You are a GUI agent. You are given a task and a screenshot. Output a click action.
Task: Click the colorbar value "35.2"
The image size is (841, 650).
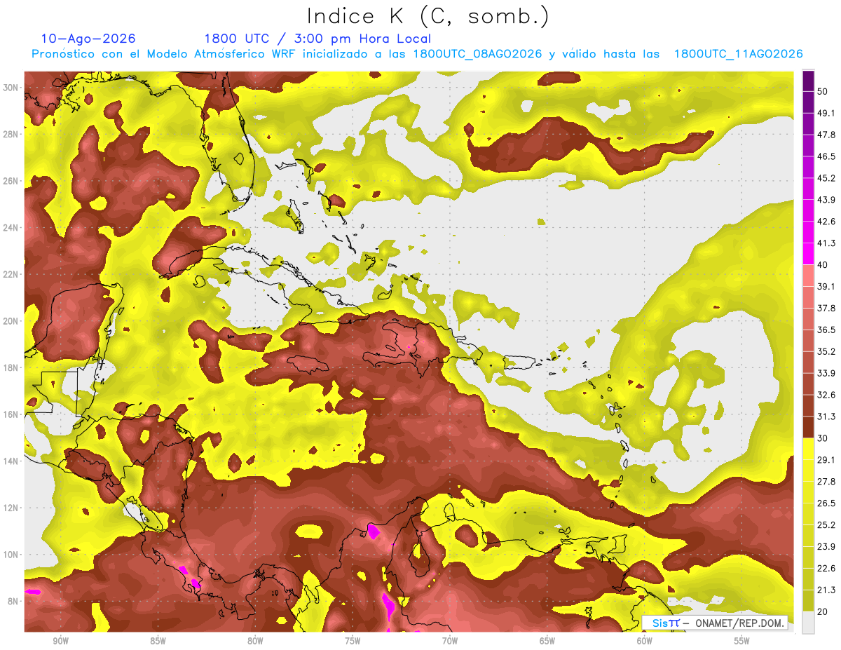[826, 352]
